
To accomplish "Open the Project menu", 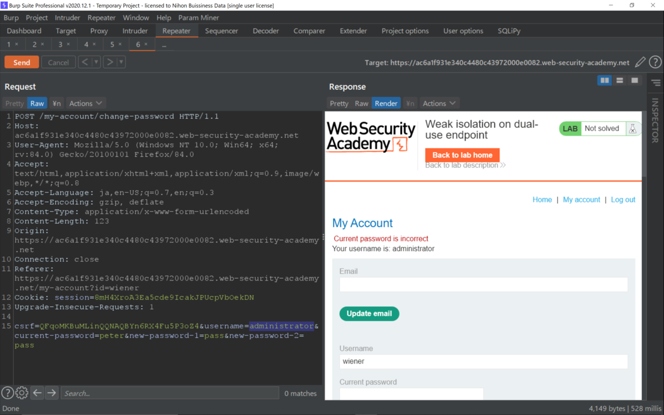I will tap(37, 18).
